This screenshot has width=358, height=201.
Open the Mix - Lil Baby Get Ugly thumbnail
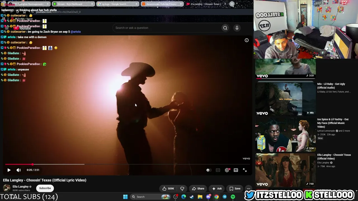point(285,98)
